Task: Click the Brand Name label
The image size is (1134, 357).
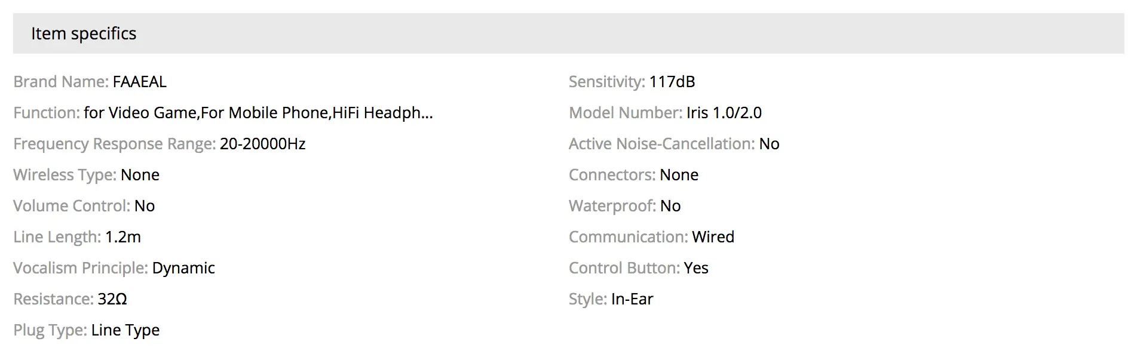Action: (61, 82)
